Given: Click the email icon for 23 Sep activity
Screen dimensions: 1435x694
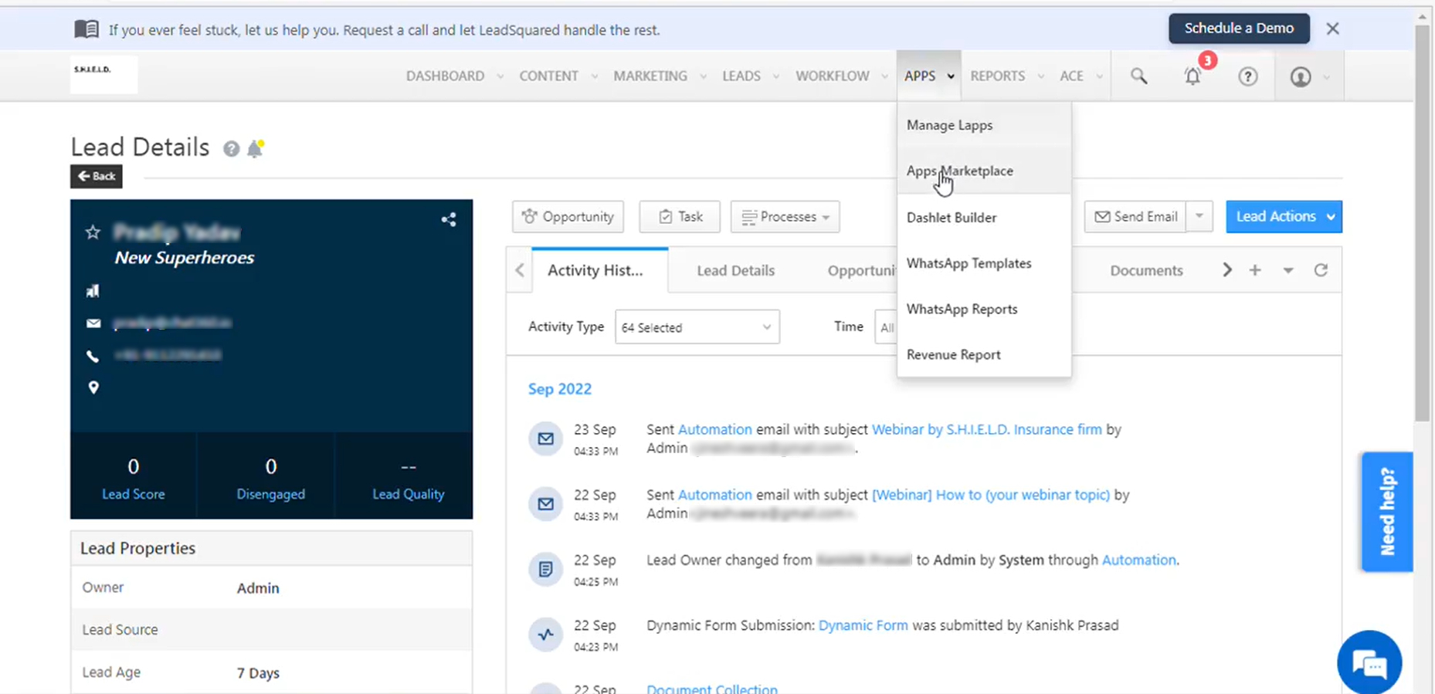Looking at the screenshot, I should [x=545, y=438].
